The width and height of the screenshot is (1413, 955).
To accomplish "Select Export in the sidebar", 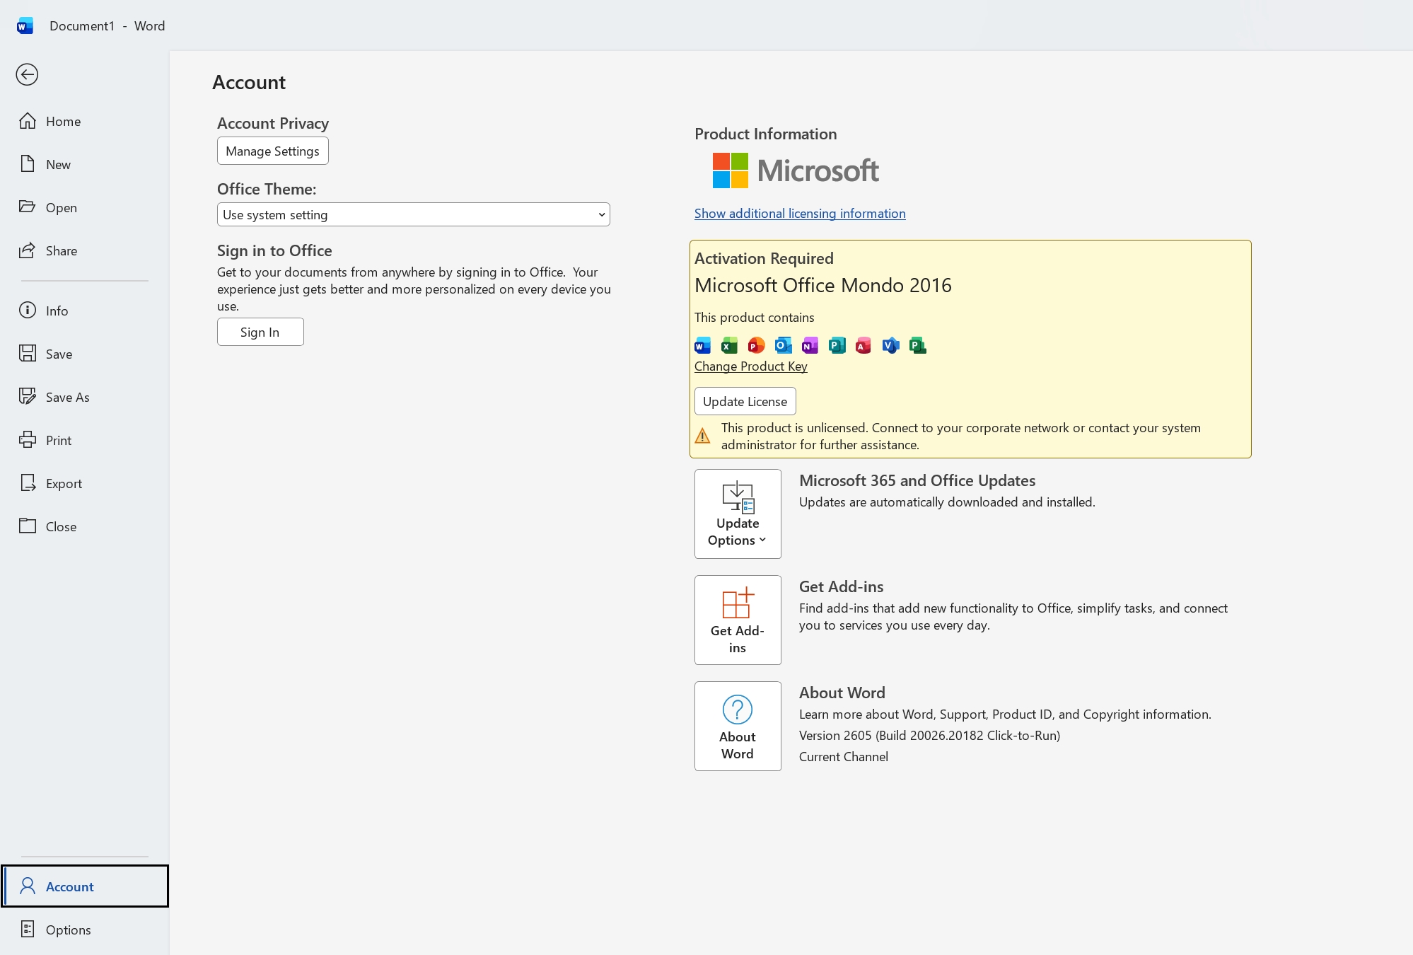I will coord(85,483).
